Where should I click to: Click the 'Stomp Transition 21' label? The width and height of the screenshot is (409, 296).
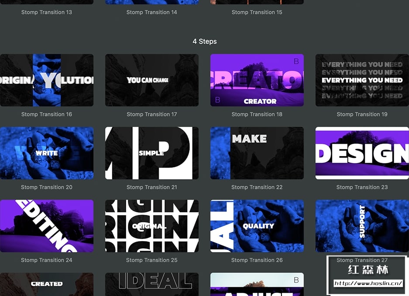pos(152,187)
